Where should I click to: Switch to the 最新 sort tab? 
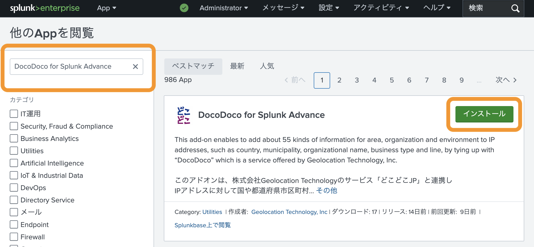pos(237,66)
